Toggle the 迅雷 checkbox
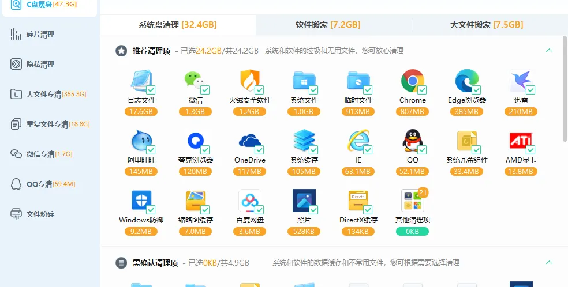The height and width of the screenshot is (287, 568). [531, 90]
